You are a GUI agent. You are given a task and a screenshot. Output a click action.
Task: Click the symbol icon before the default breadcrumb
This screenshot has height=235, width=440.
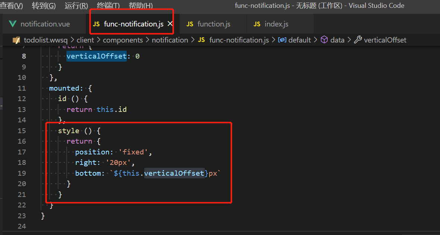[282, 40]
